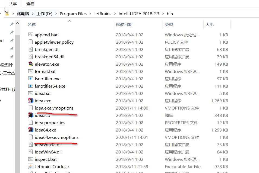259x173 pixels.
Task: Sort by 修改日期 column header
Action: click(124, 25)
